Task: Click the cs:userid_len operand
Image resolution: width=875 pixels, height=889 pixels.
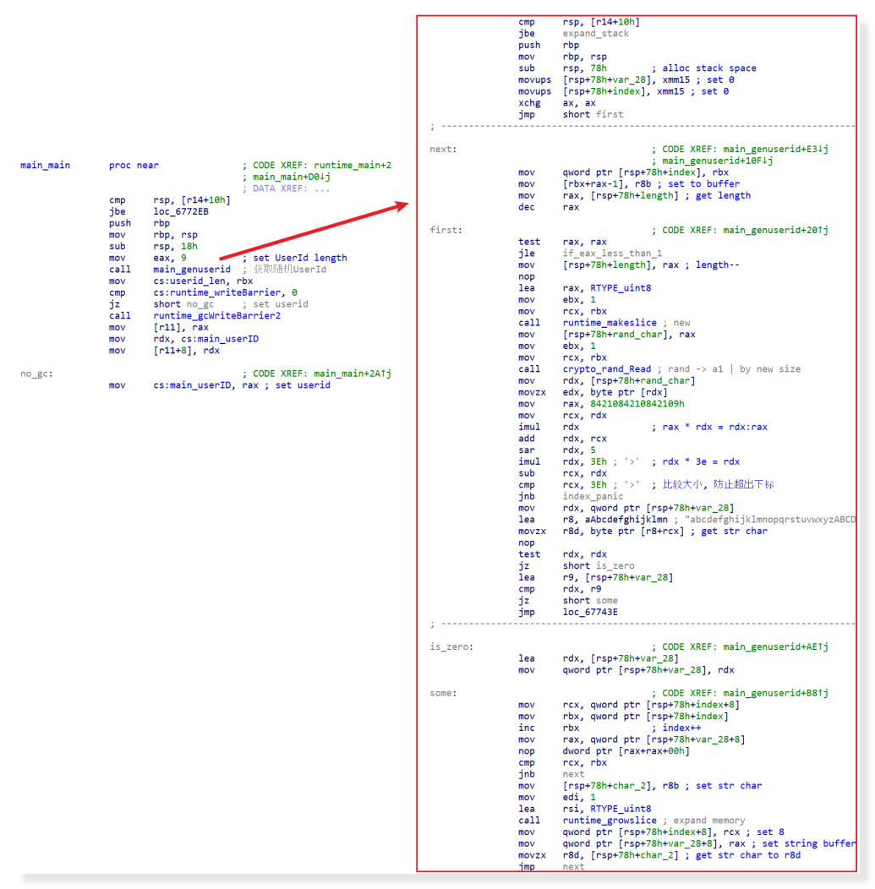Action: 193,281
